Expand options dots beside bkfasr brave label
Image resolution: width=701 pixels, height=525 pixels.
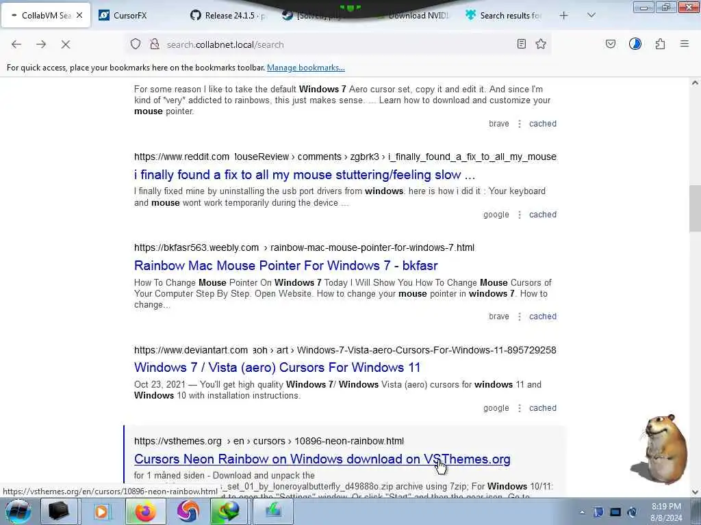[519, 317]
